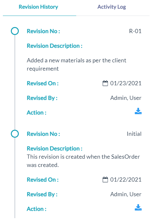
Task: Download the Initial revision file
Action: [138, 207]
